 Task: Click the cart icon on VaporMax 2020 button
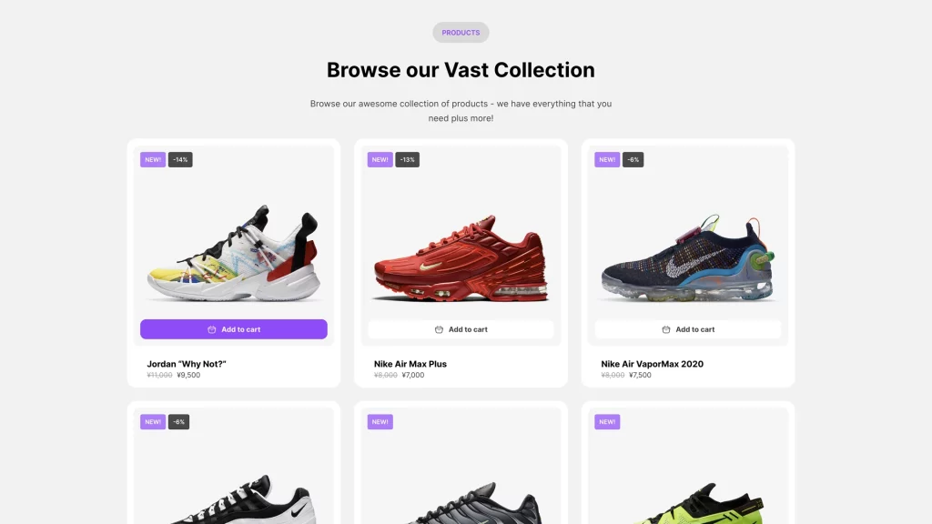(665, 329)
